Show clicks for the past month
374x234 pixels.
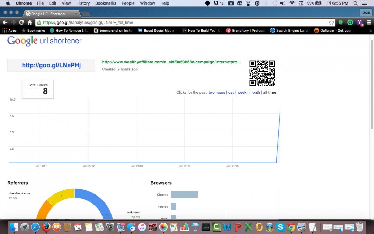[x=255, y=93]
